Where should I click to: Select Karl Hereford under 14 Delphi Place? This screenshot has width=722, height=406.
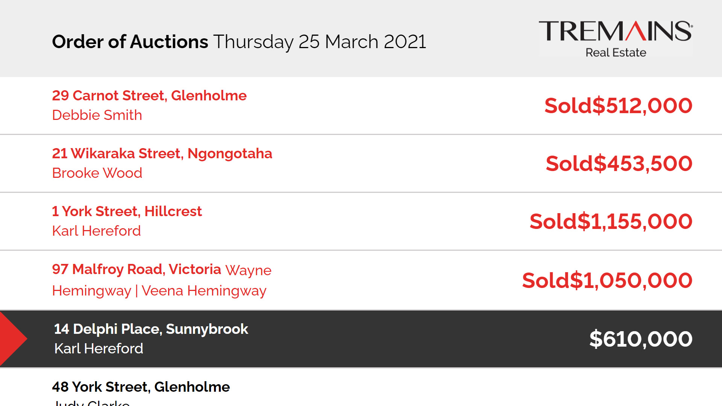pyautogui.click(x=99, y=348)
